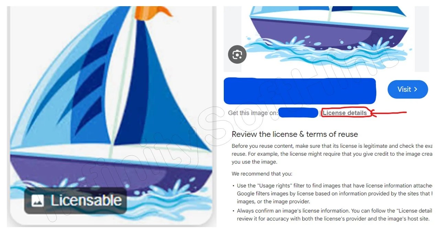The image size is (440, 247).
Task: Click the picture icon in Licensable badge
Action: (x=37, y=201)
